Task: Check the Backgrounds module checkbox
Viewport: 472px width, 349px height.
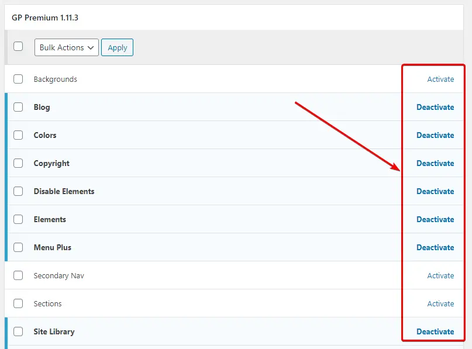Action: [18, 79]
